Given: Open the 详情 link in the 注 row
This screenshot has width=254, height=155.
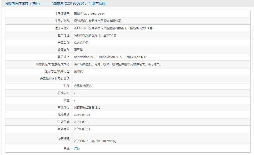Looking at the screenshot, I should pyautogui.click(x=77, y=148).
